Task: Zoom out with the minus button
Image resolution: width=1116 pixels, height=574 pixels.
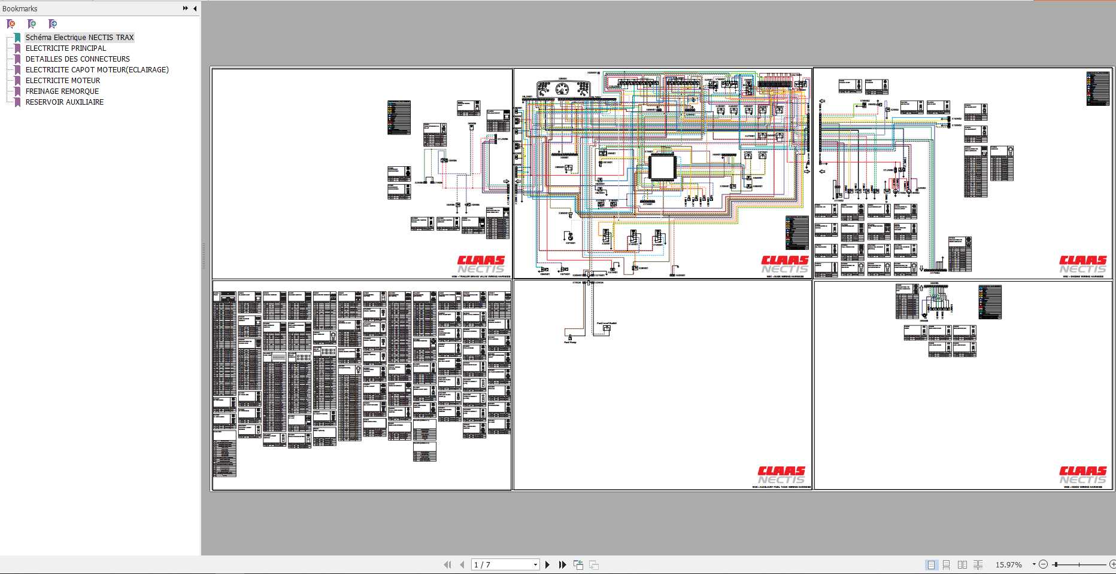Action: (x=1044, y=564)
